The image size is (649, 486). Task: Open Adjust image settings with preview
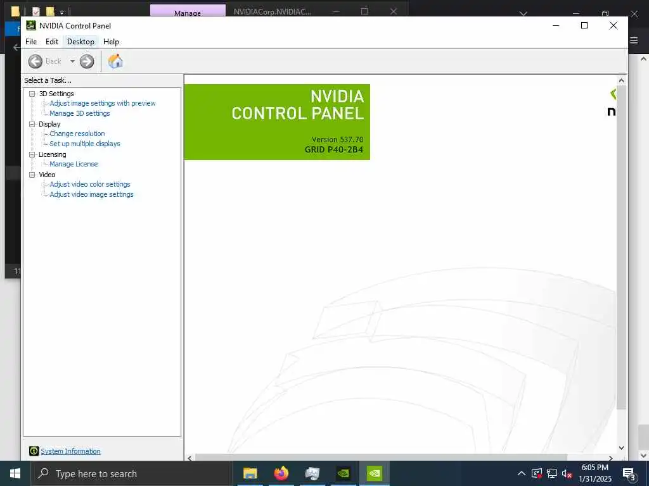tap(103, 103)
